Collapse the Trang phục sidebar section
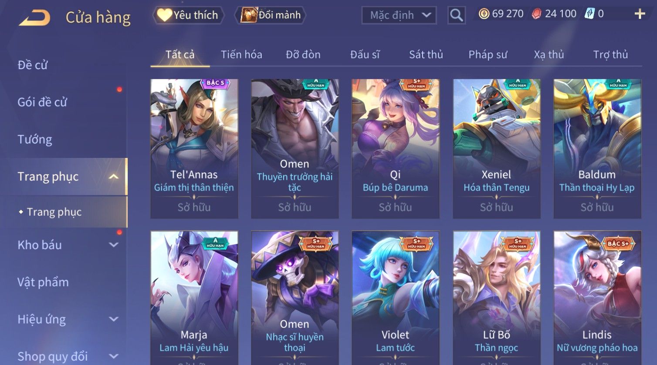 tap(114, 177)
